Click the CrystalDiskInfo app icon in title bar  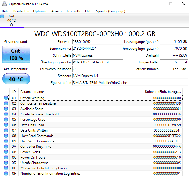[x=4, y=4]
